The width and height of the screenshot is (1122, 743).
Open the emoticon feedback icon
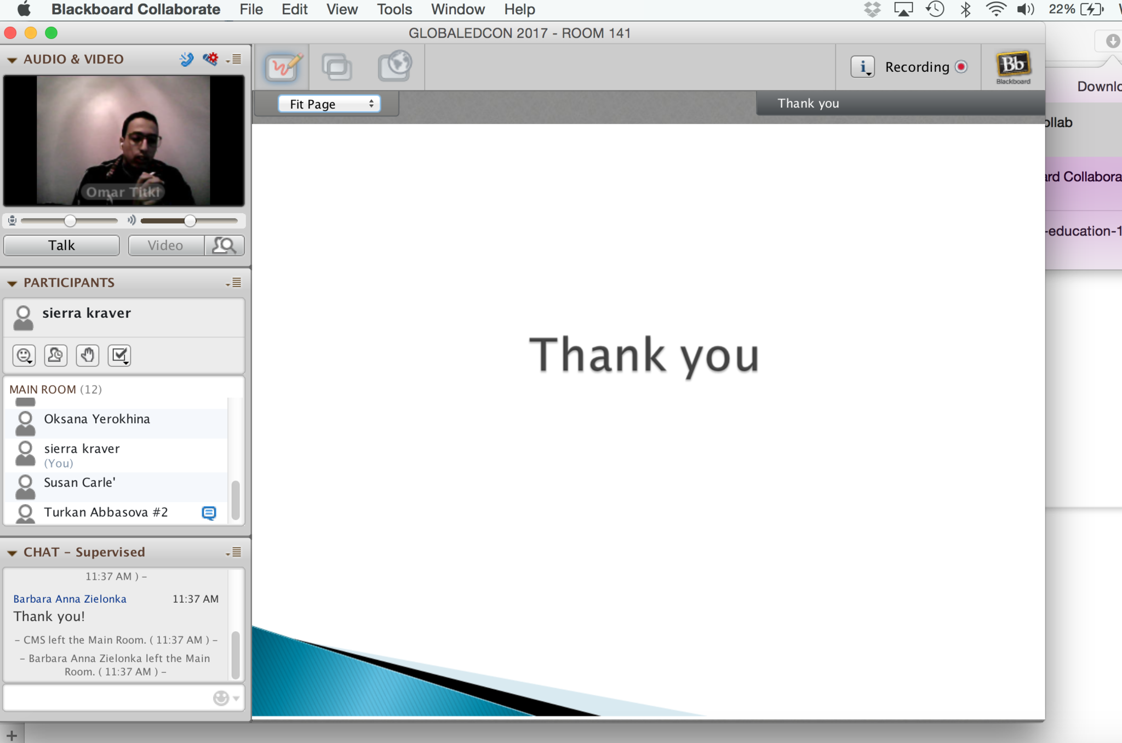coord(24,356)
